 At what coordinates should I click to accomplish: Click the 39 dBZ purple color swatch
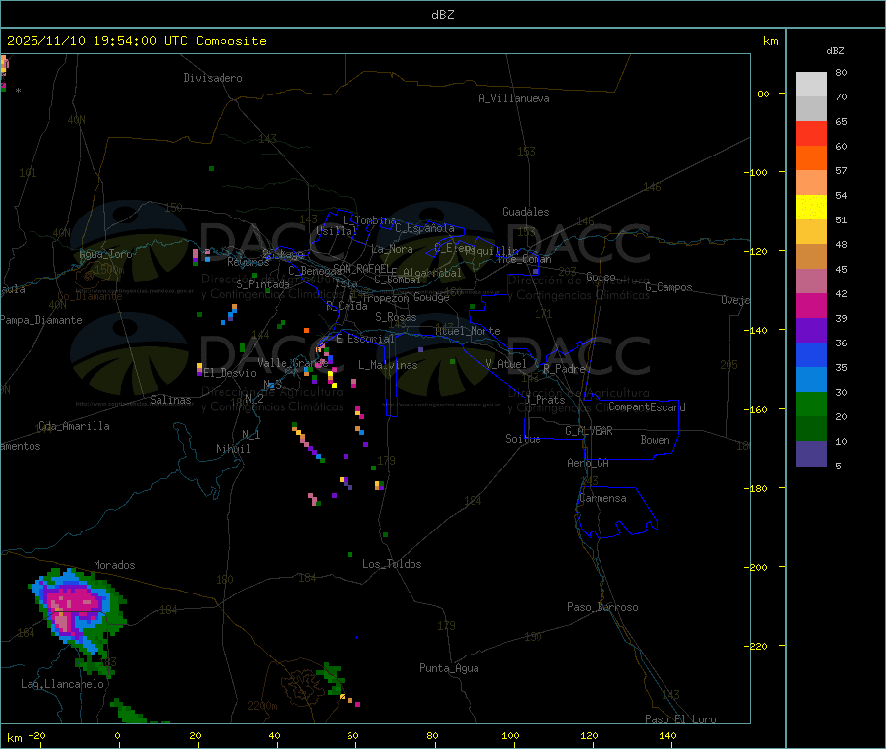tap(811, 331)
